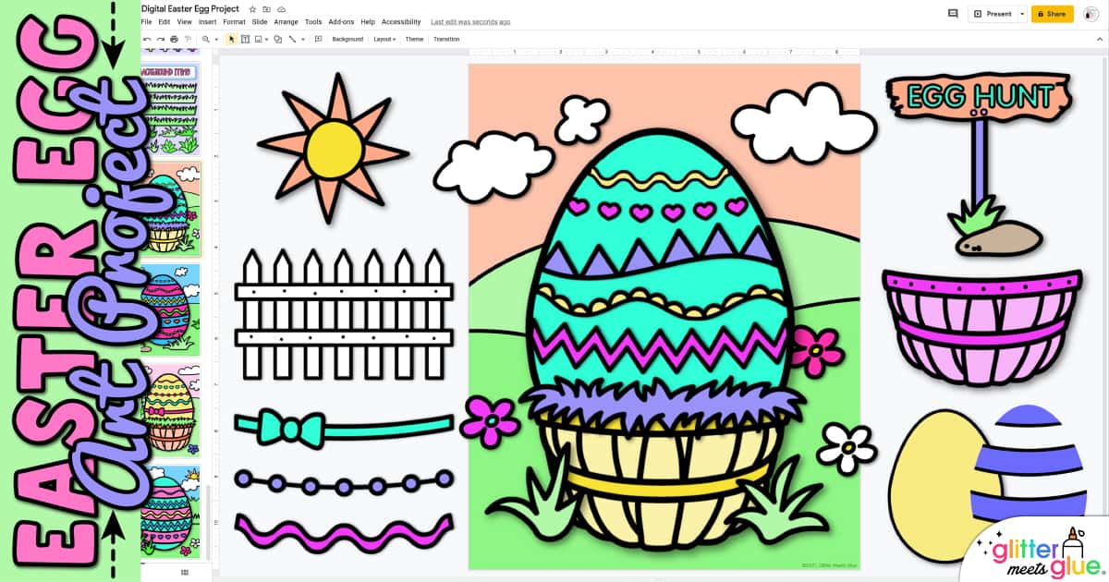This screenshot has width=1109, height=582.
Task: Click the yellow Share button
Action: coord(1052,14)
